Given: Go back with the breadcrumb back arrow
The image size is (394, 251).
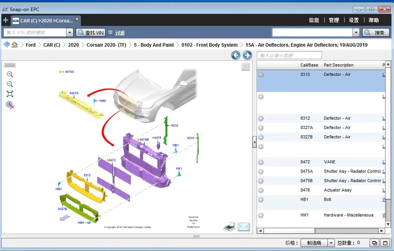Looking at the screenshot, I should [6, 45].
